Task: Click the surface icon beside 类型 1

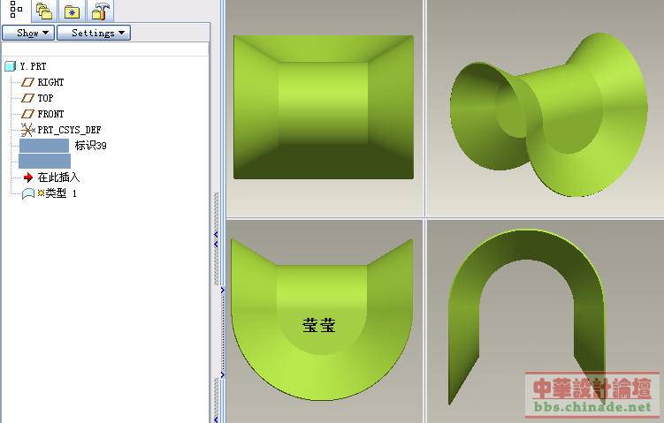Action: point(28,193)
